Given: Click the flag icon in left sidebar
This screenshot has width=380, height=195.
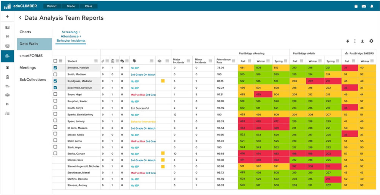Looking at the screenshot, I should click(x=7, y=104).
